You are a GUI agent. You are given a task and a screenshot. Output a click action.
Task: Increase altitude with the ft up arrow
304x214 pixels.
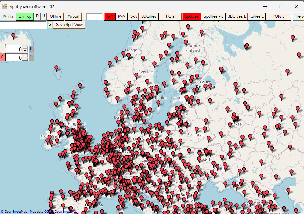tap(25, 47)
